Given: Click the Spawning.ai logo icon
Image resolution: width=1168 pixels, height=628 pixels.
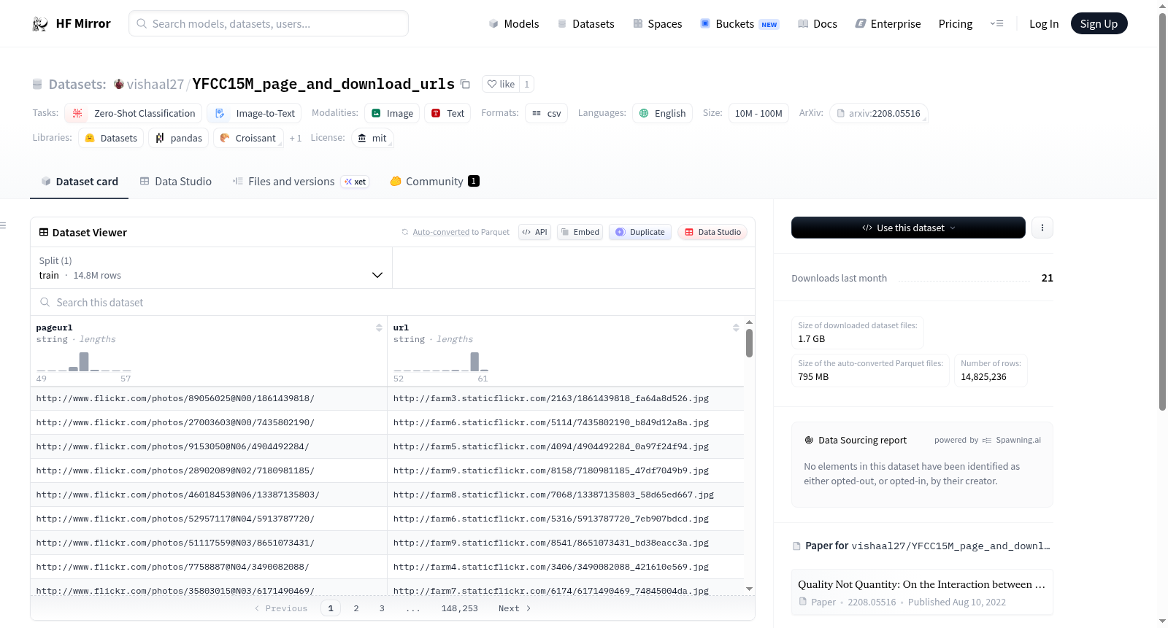Looking at the screenshot, I should [x=987, y=441].
